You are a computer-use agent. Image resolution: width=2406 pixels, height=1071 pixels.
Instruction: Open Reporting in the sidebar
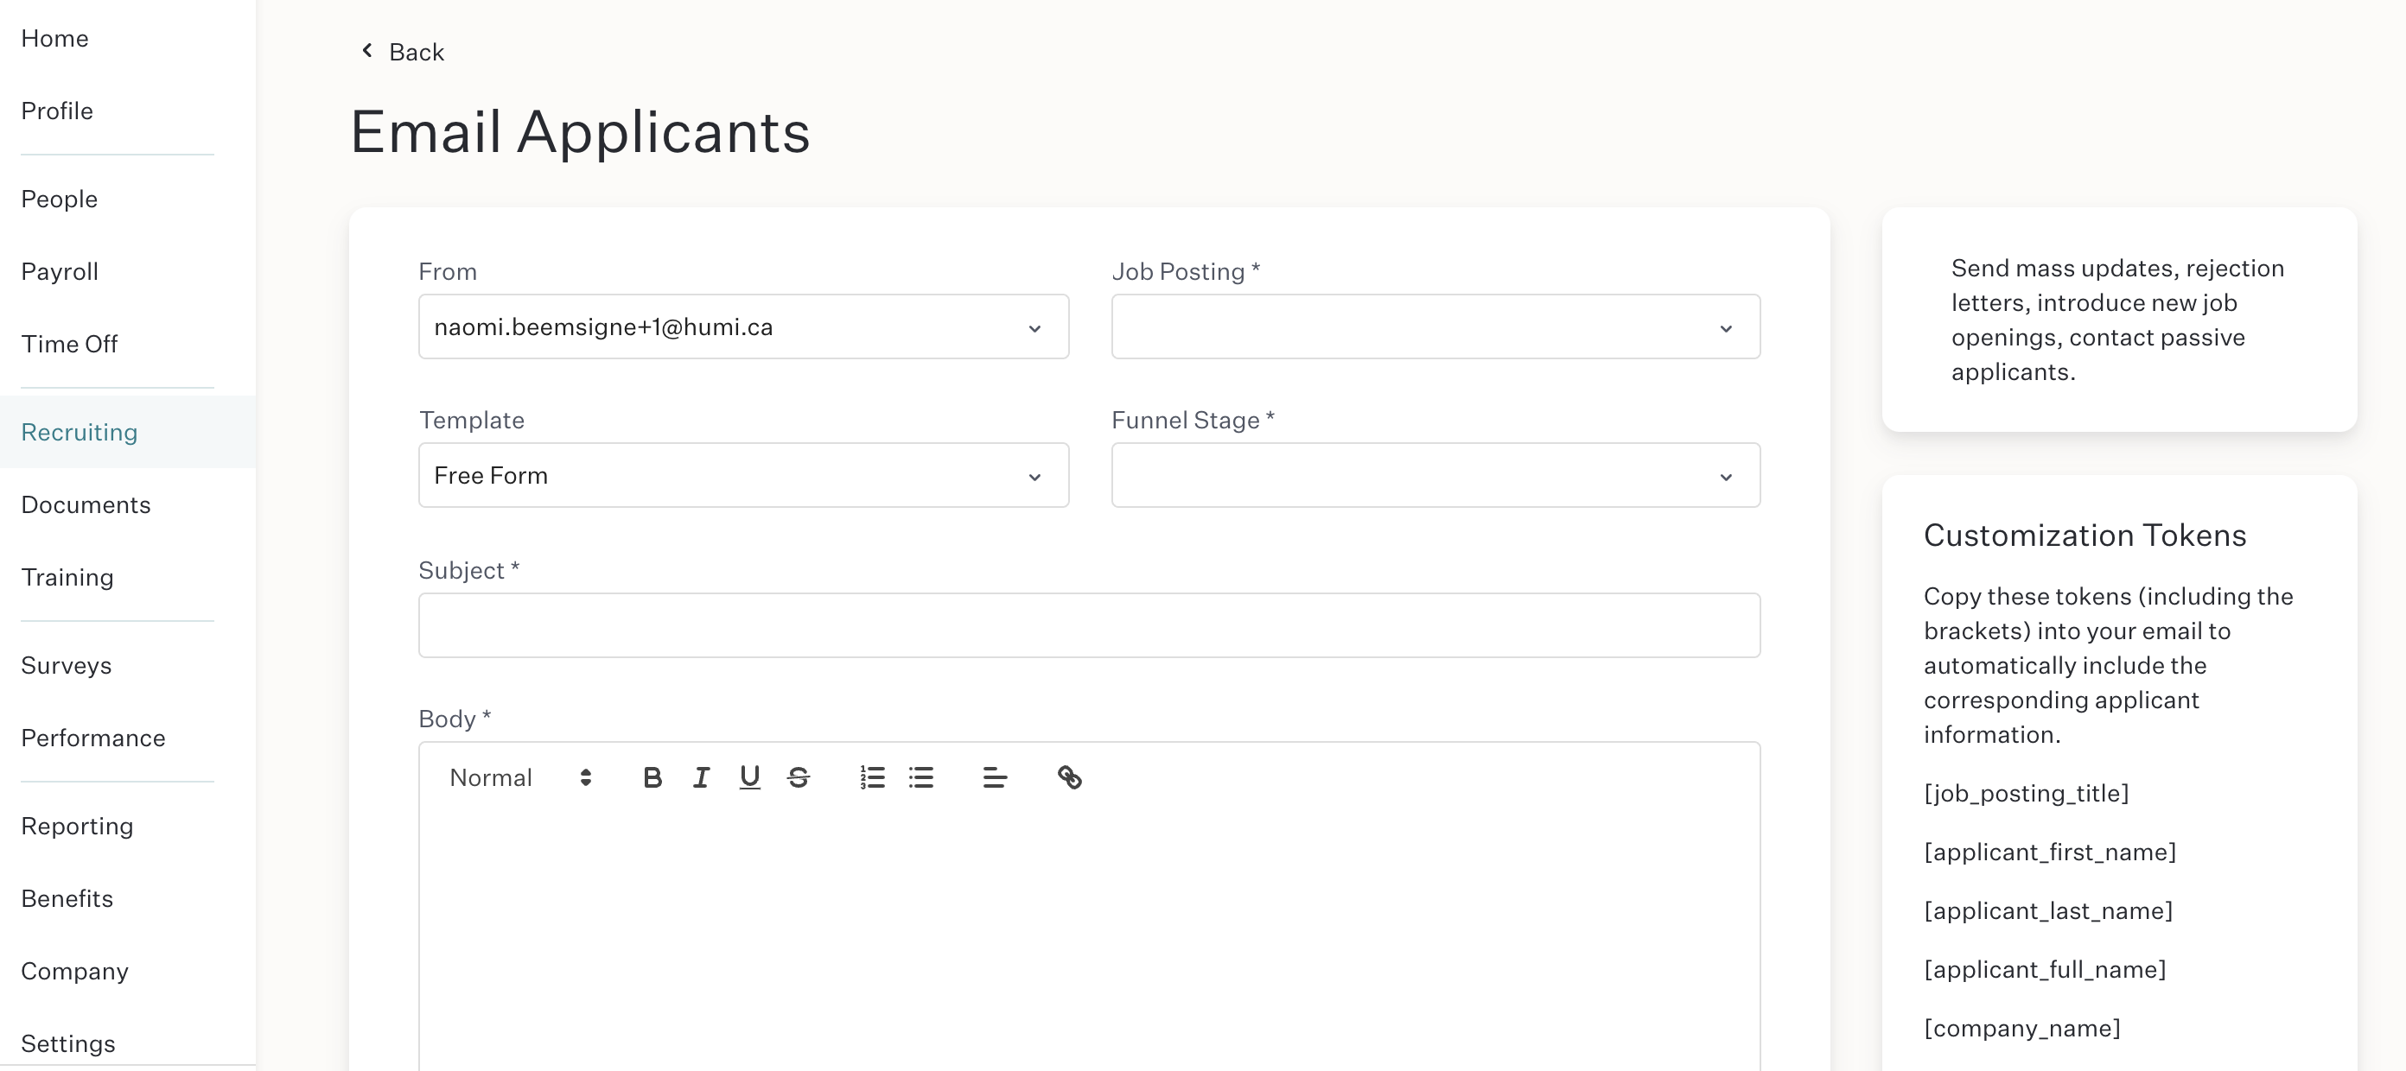click(78, 827)
